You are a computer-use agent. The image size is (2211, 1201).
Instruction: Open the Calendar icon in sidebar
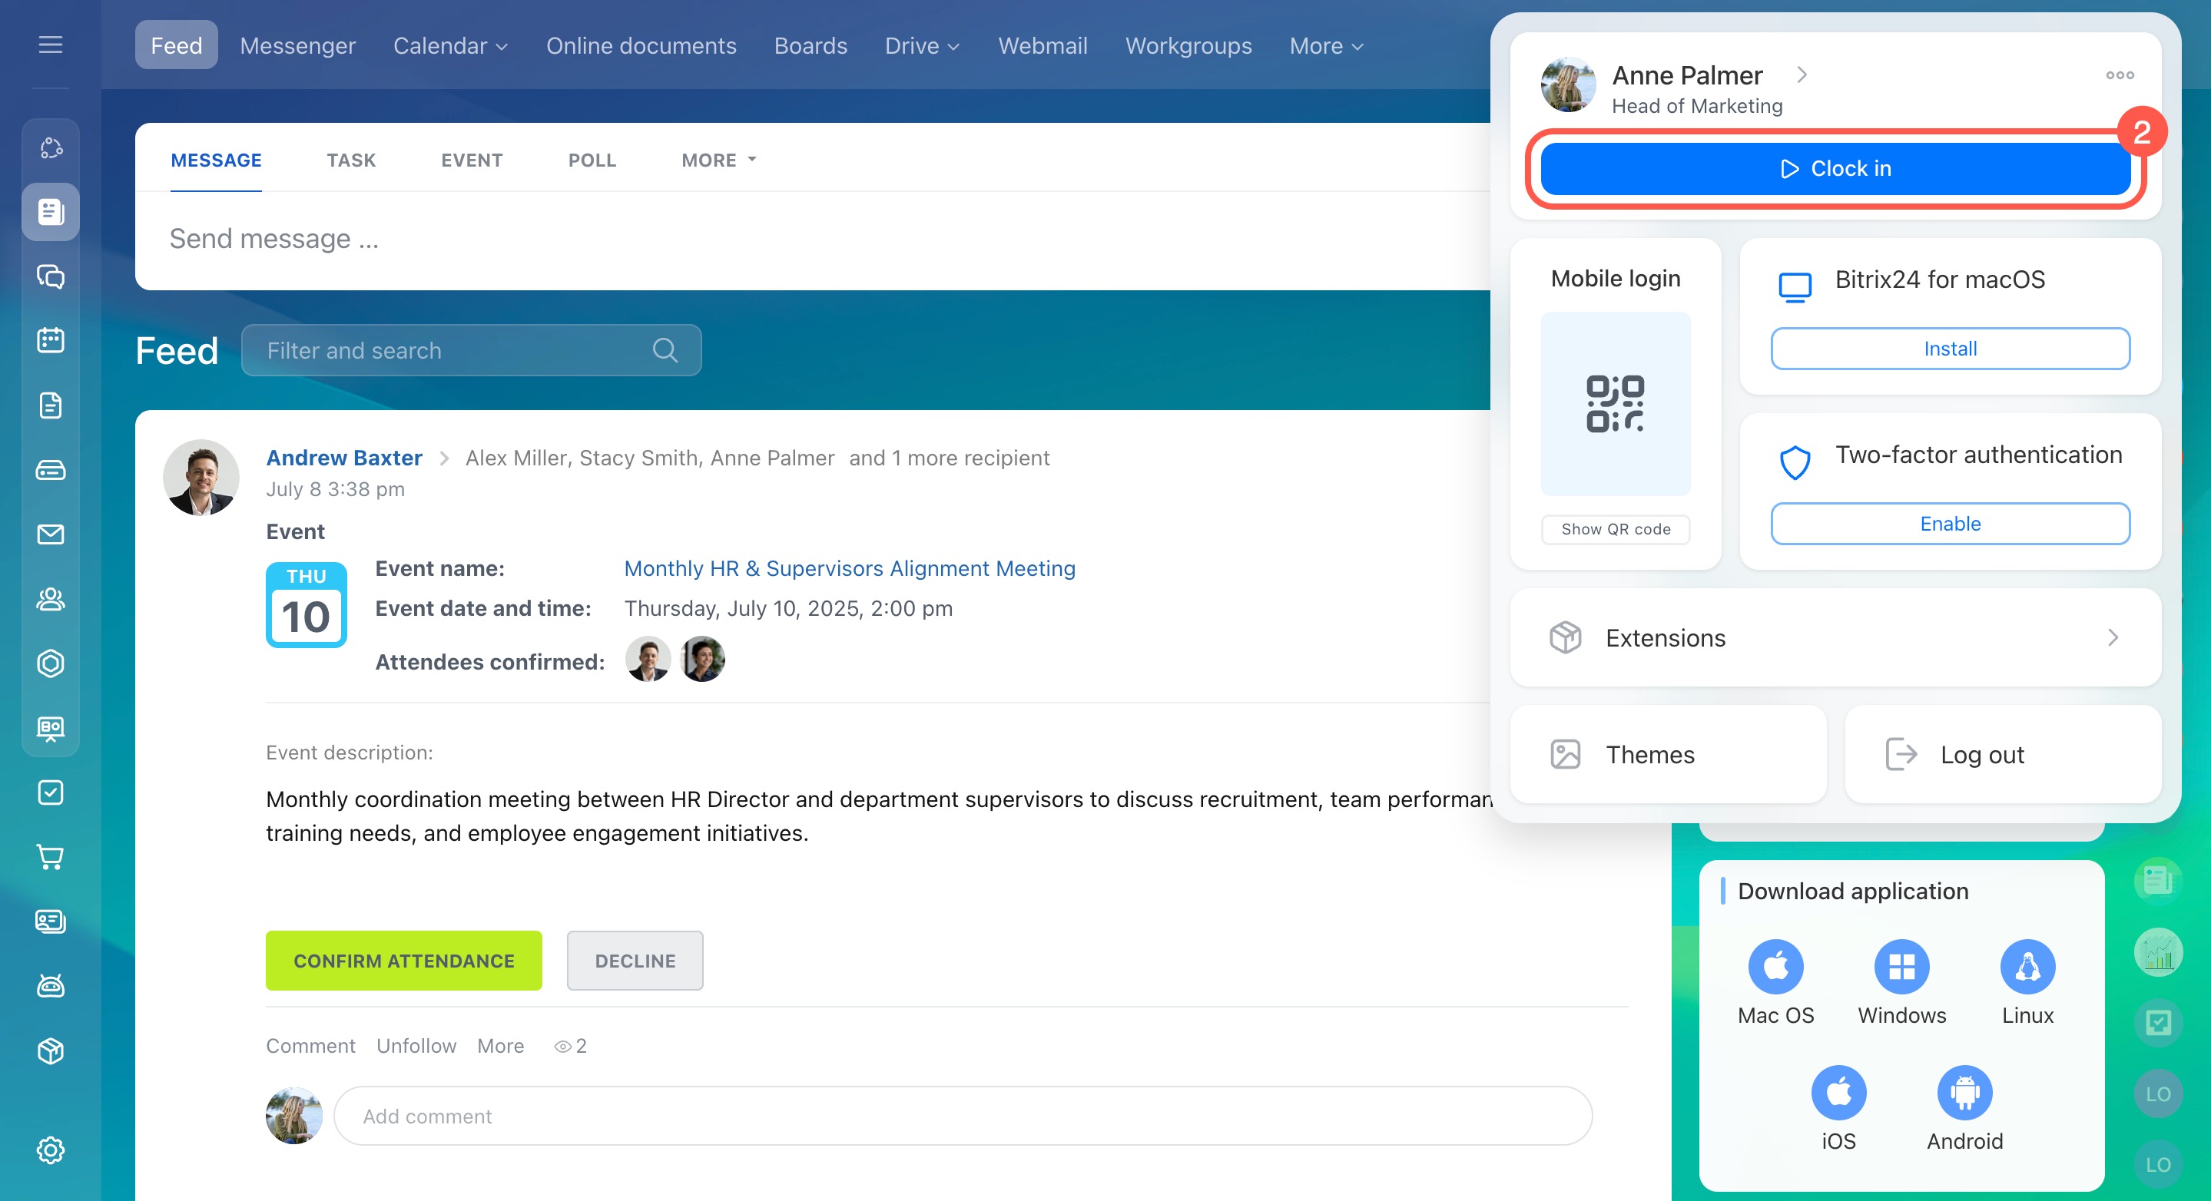(51, 341)
